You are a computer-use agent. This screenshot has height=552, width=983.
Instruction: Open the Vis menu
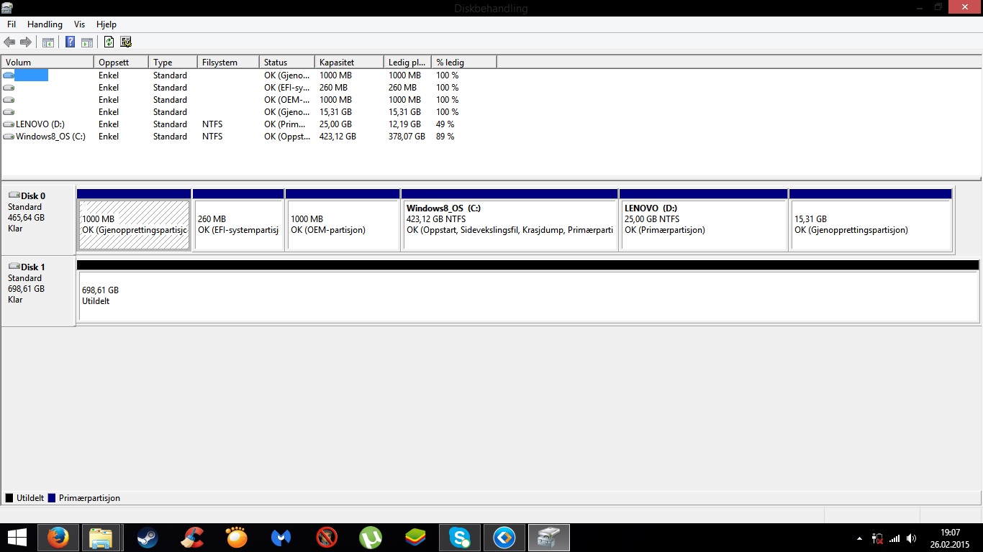click(x=79, y=24)
